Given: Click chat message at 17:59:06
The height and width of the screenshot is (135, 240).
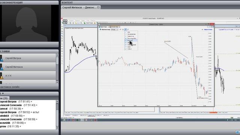Looking at the screenshot, I should tap(13, 123).
